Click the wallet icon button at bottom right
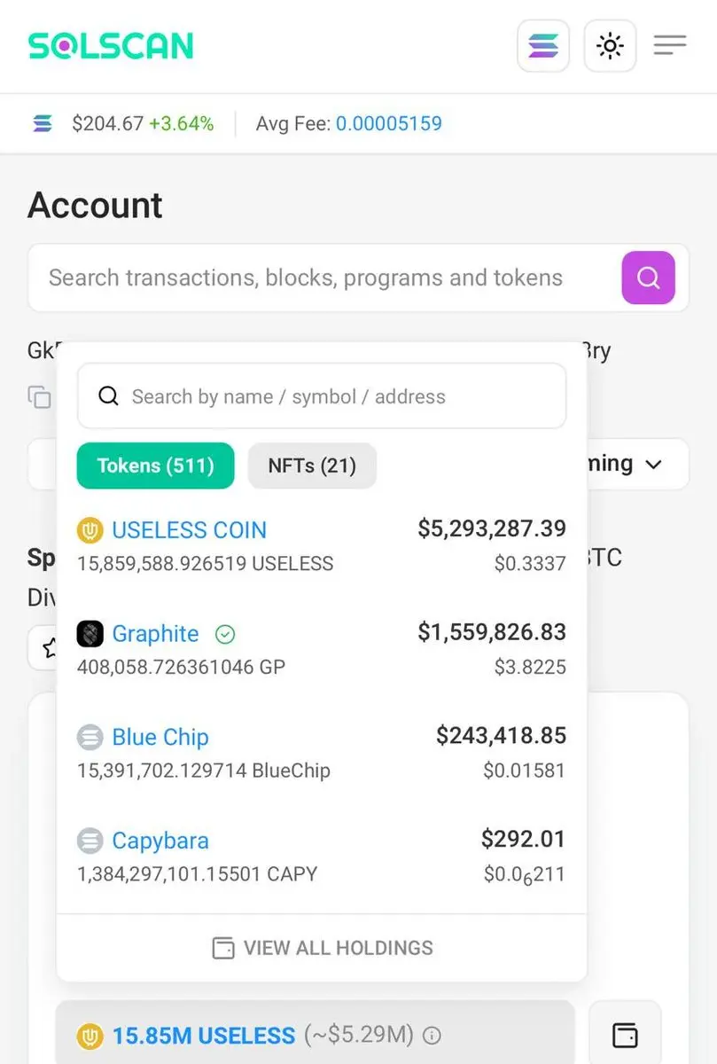Viewport: 717px width, 1064px height. coord(625,1035)
